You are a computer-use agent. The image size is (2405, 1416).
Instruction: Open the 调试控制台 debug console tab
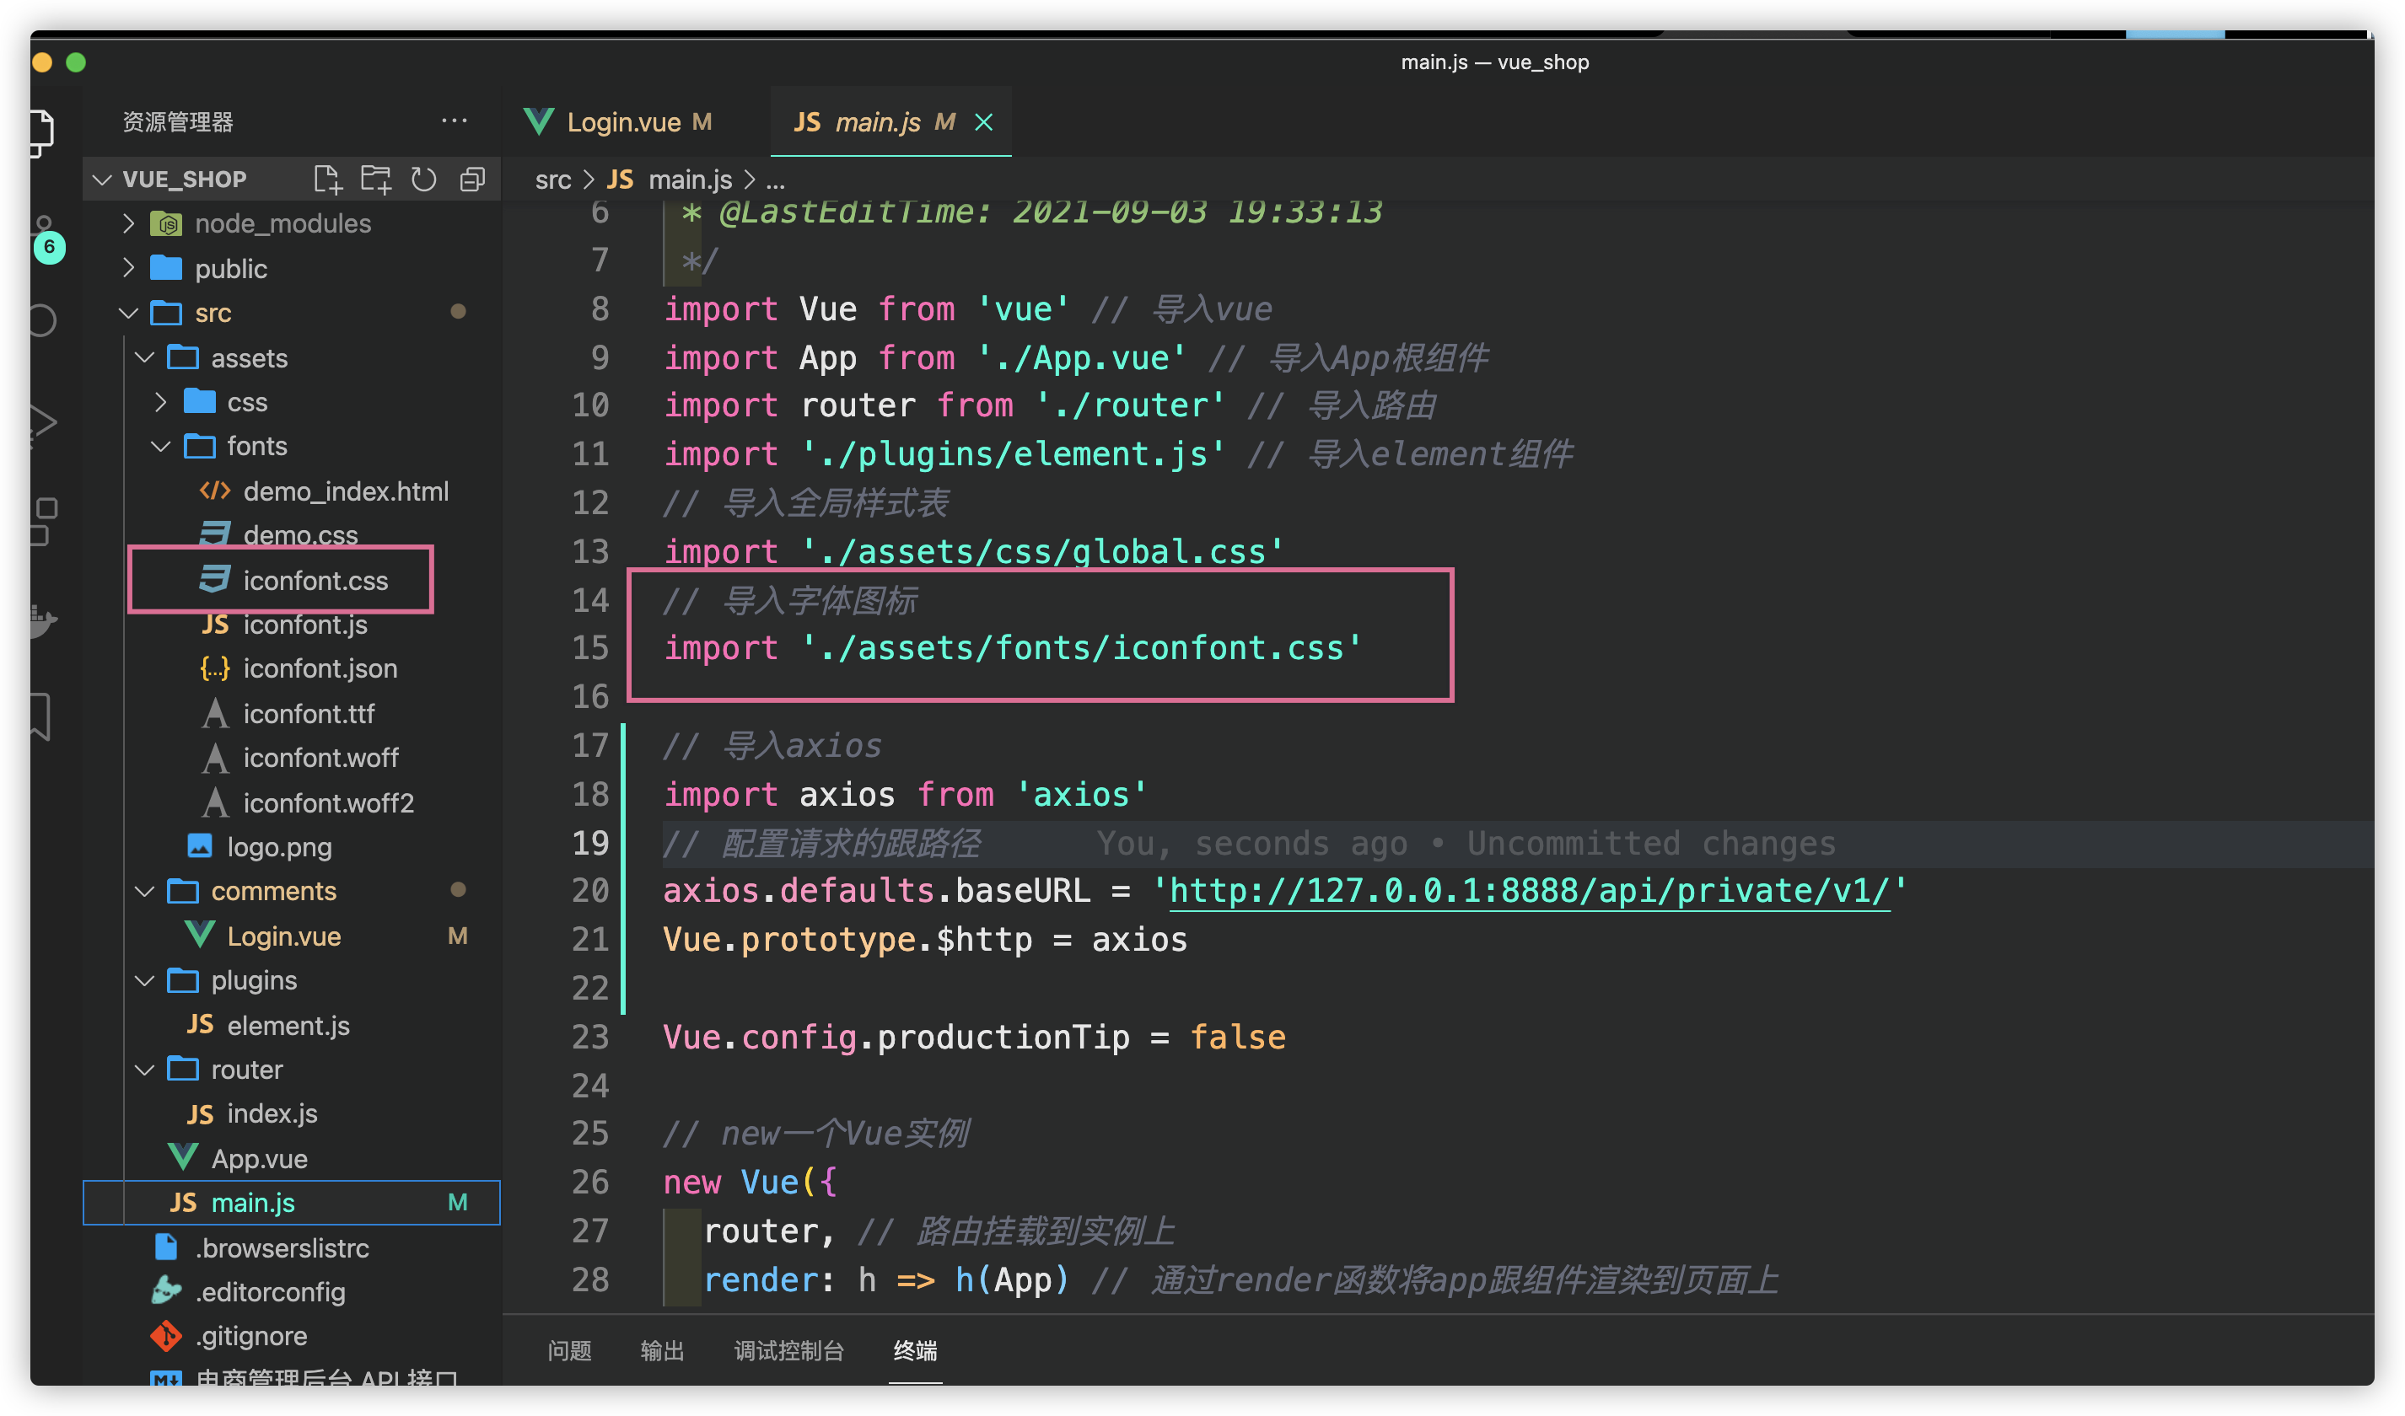pos(789,1350)
